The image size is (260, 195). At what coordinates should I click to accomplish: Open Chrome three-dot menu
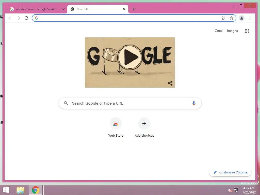click(x=250, y=18)
